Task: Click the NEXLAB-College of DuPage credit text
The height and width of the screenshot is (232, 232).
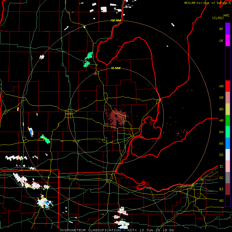Action: [x=206, y=3]
